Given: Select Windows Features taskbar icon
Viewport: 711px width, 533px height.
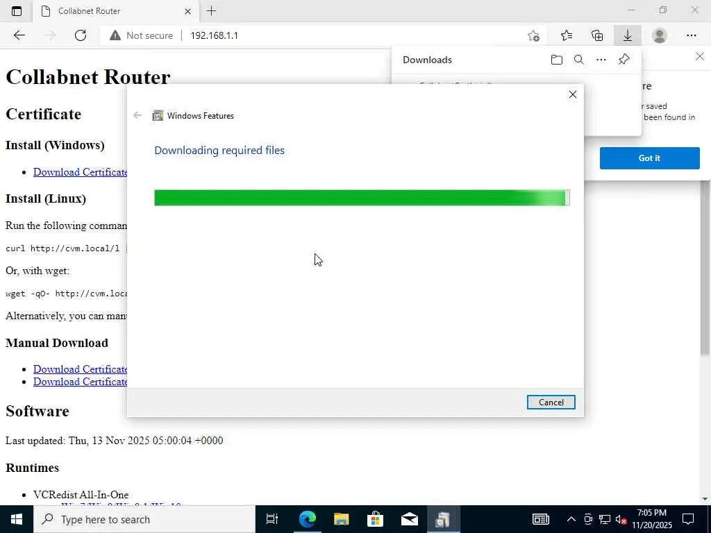Looking at the screenshot, I should tap(443, 519).
